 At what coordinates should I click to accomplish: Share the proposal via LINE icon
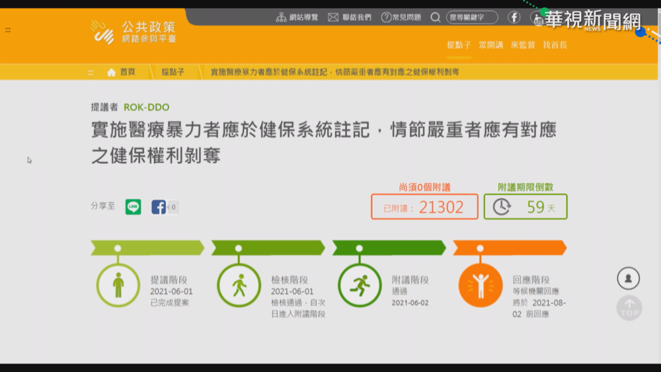[x=134, y=207]
